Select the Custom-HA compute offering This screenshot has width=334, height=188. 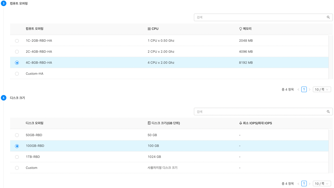pos(17,74)
